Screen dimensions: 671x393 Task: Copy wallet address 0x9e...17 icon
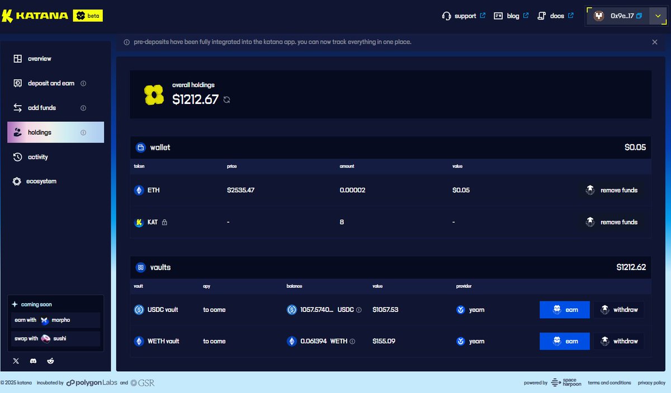click(x=639, y=16)
